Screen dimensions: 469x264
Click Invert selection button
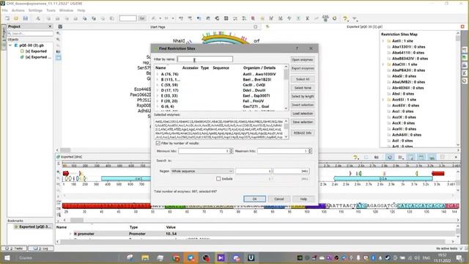pyautogui.click(x=303, y=105)
